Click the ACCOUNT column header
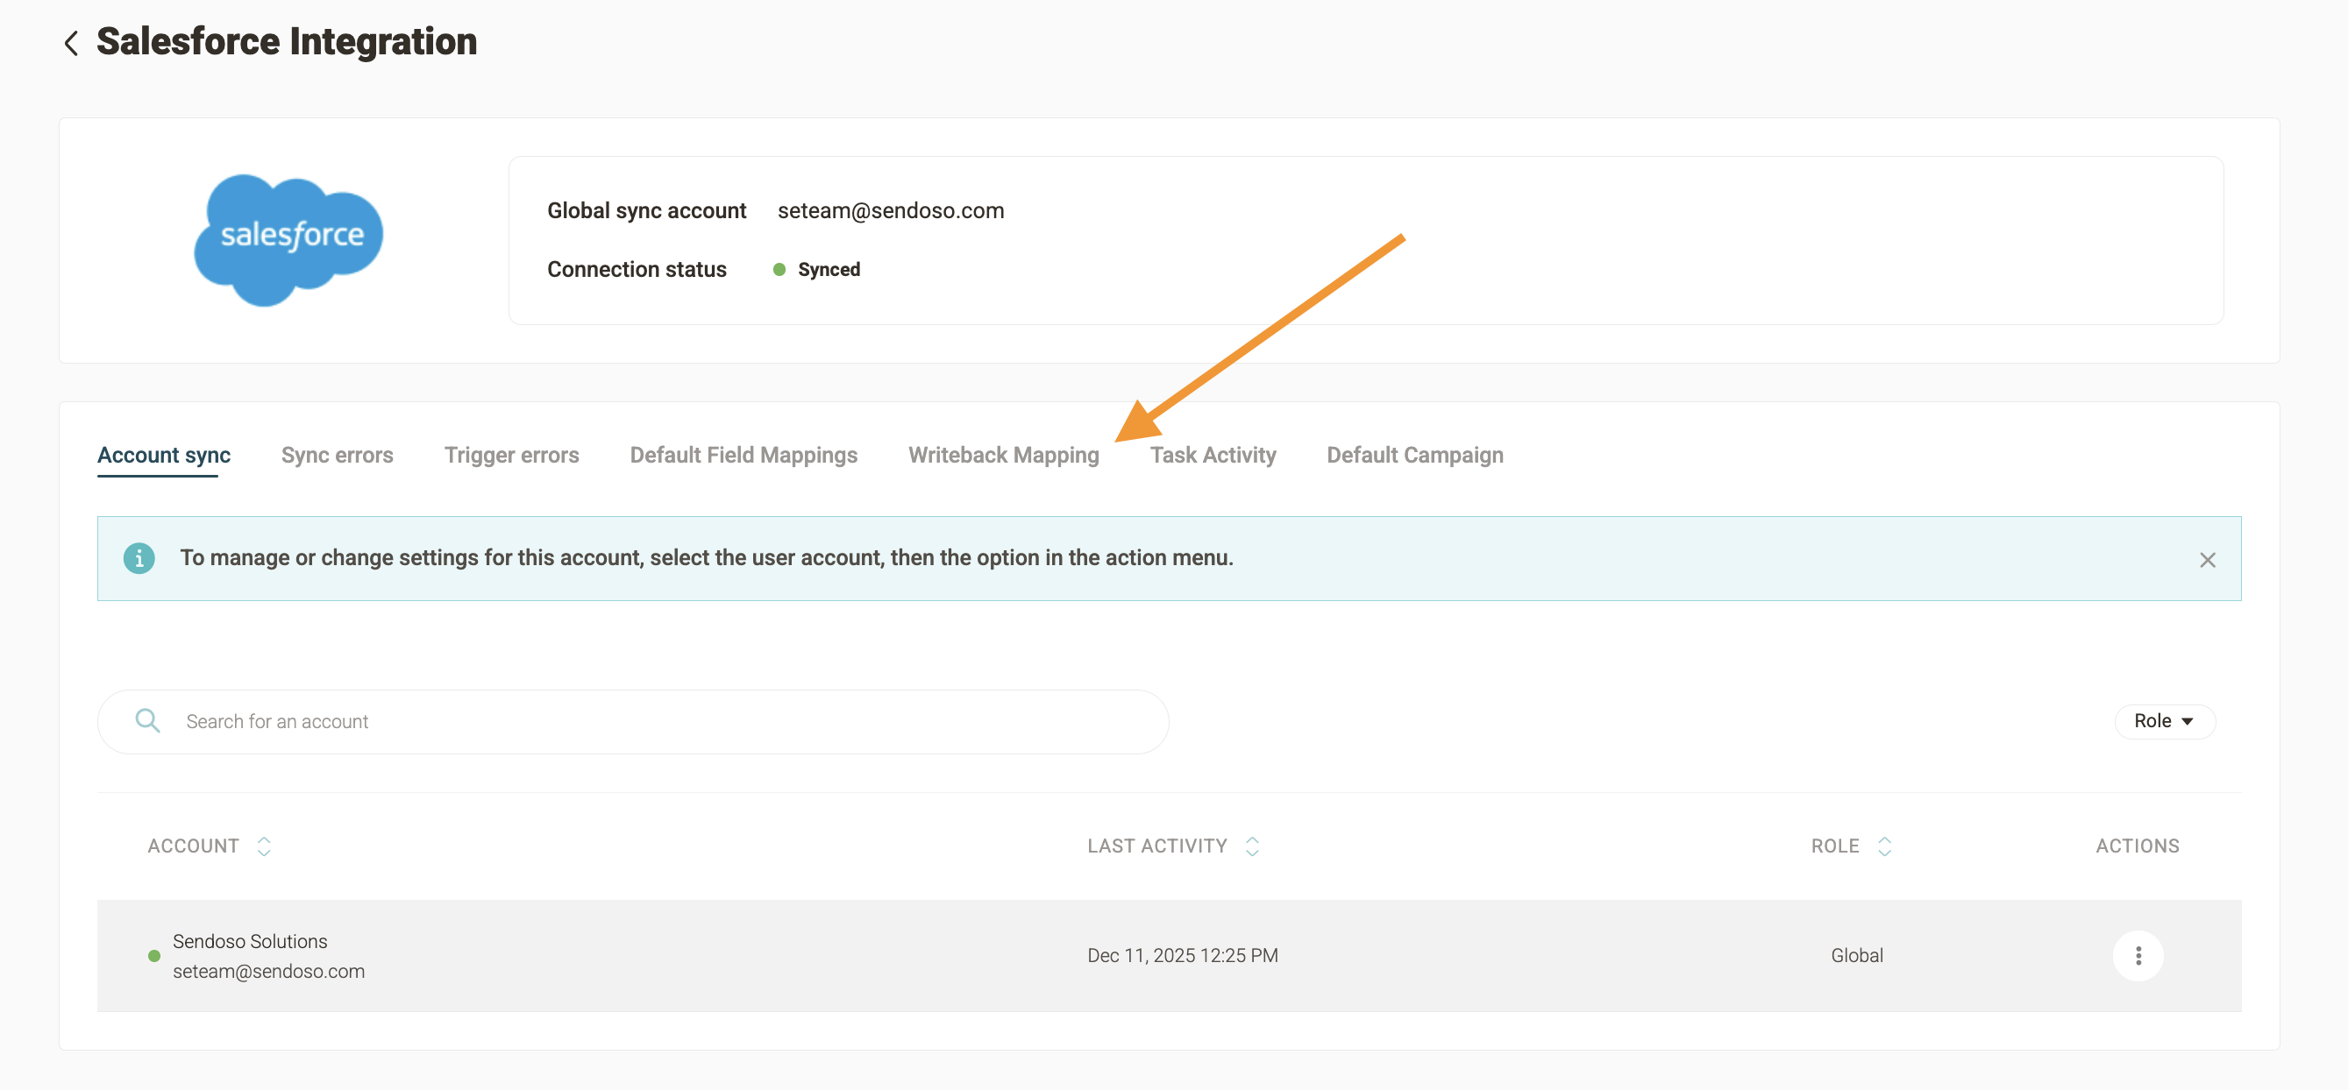This screenshot has width=2348, height=1090. click(193, 846)
